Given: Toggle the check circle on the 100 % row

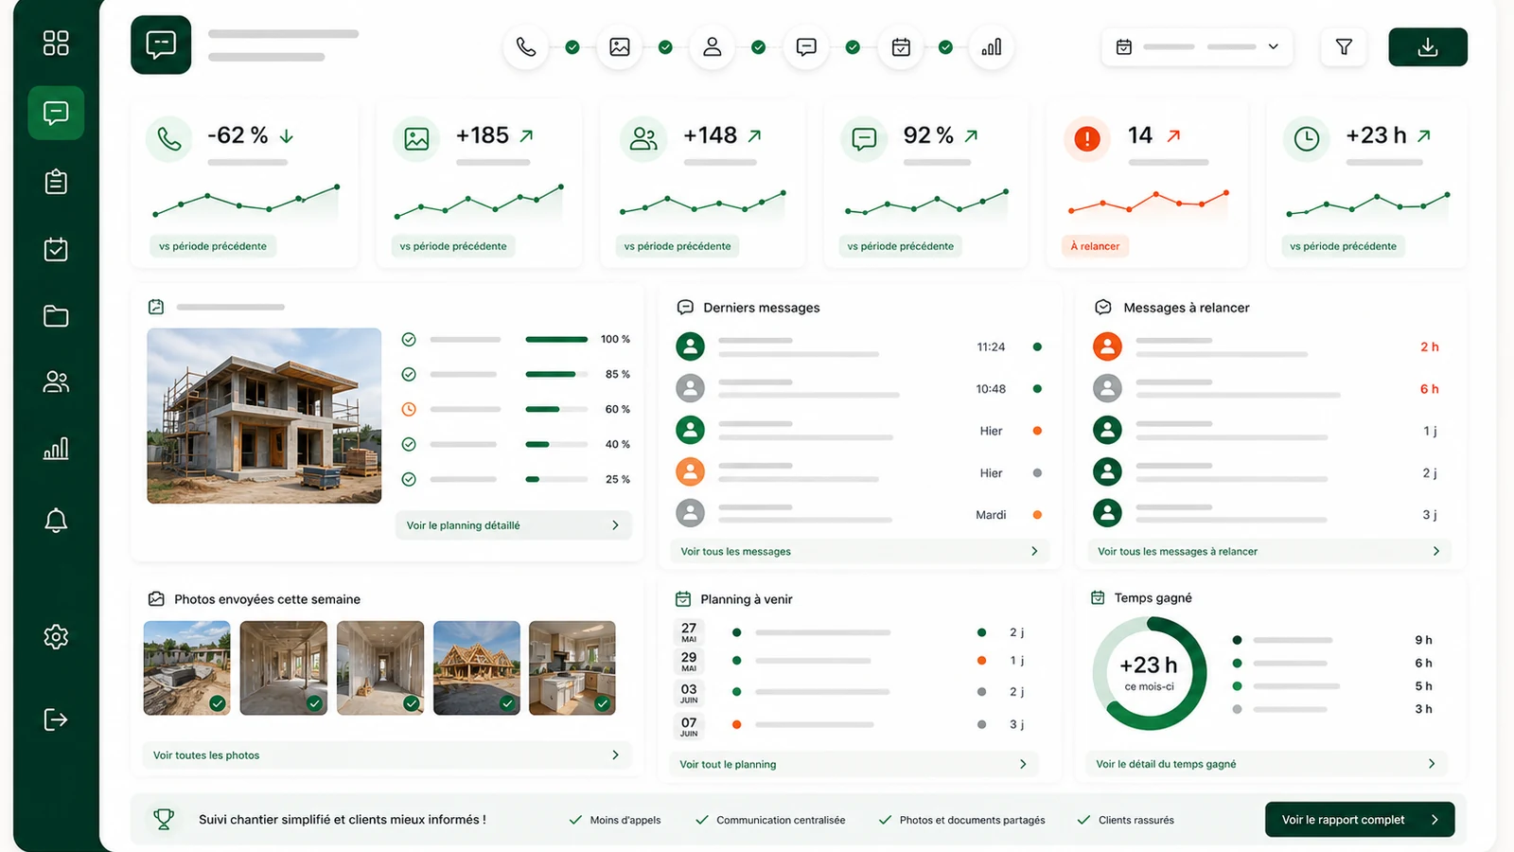Looking at the screenshot, I should (x=409, y=339).
